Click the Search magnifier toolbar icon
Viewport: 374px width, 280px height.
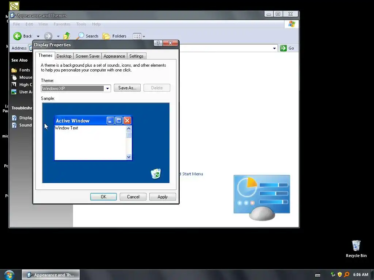tap(80, 36)
